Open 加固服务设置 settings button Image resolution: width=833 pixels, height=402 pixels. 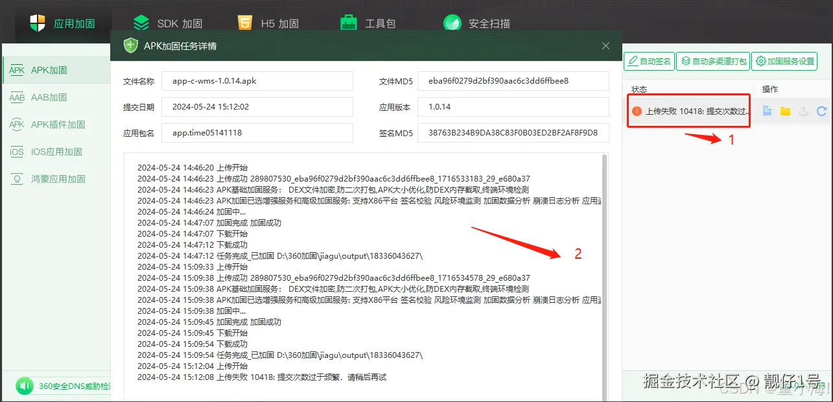coord(784,62)
